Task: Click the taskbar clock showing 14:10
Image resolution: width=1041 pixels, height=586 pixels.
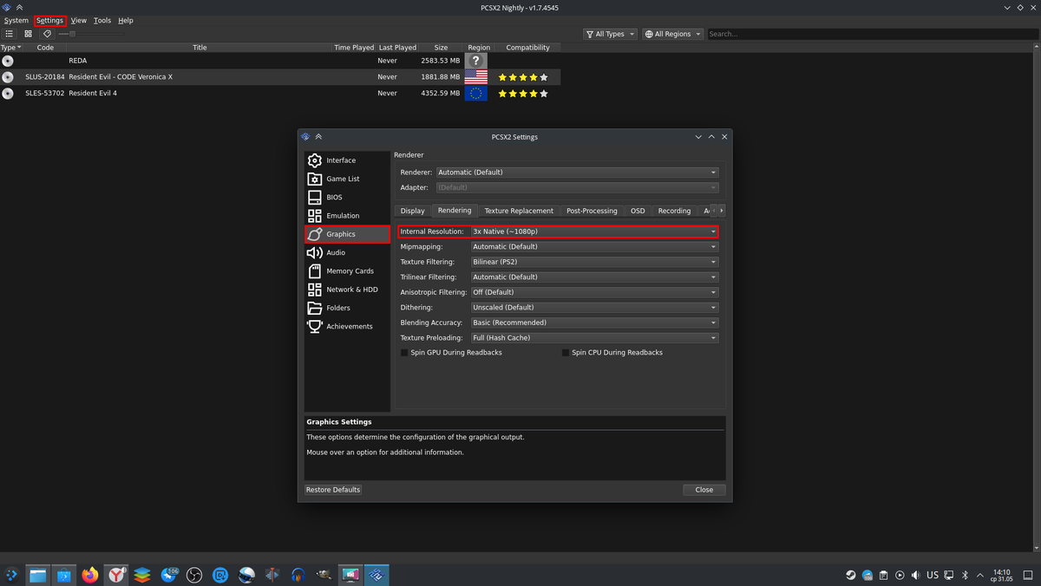Action: click(x=1002, y=575)
